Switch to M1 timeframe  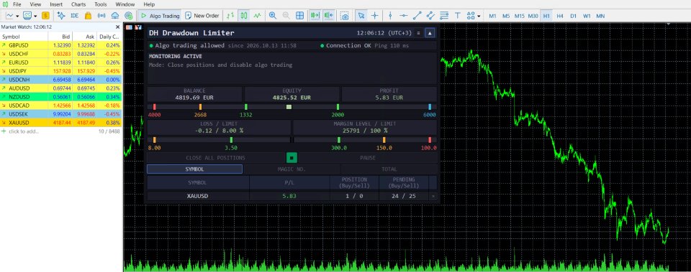(x=492, y=16)
